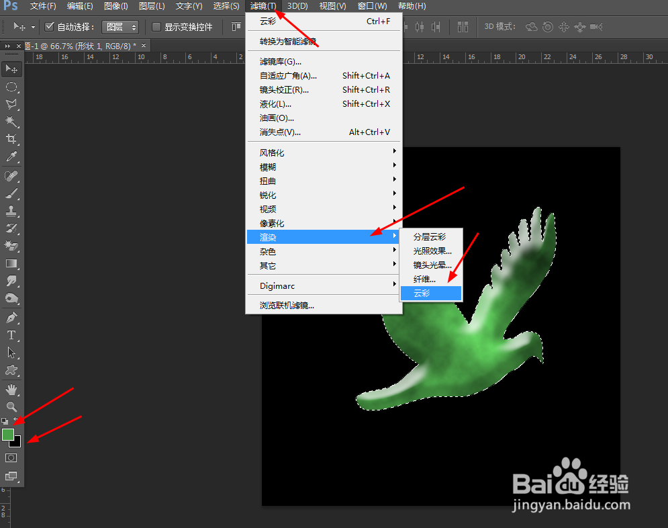Click the black background color swatch
The image size is (668, 528).
[x=17, y=443]
